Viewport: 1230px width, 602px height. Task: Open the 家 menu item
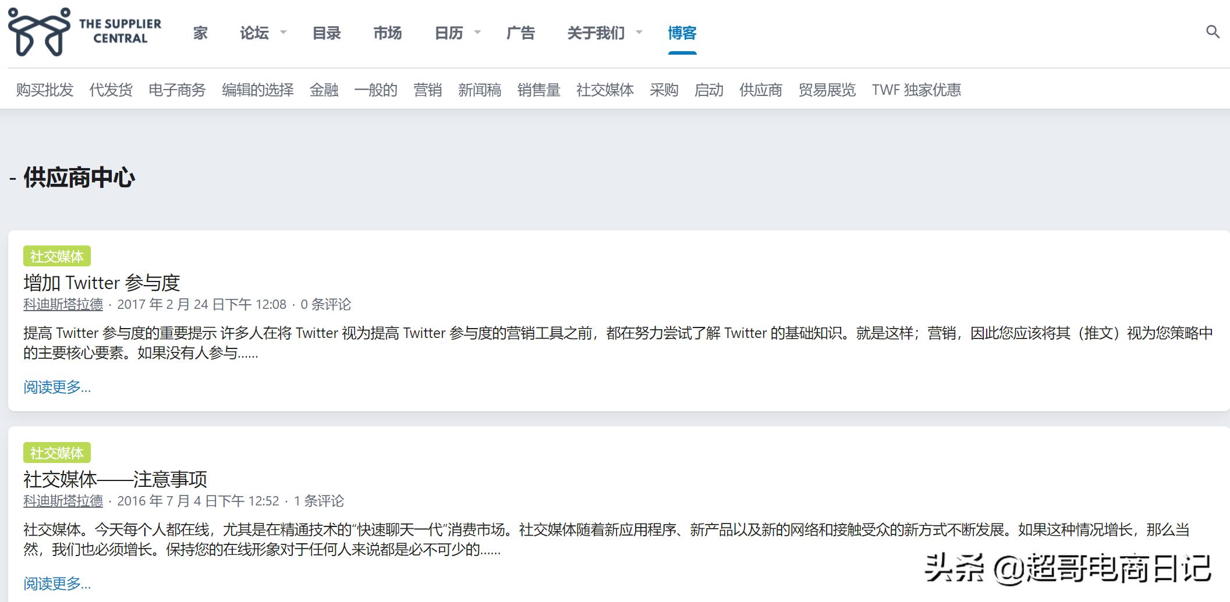point(199,33)
